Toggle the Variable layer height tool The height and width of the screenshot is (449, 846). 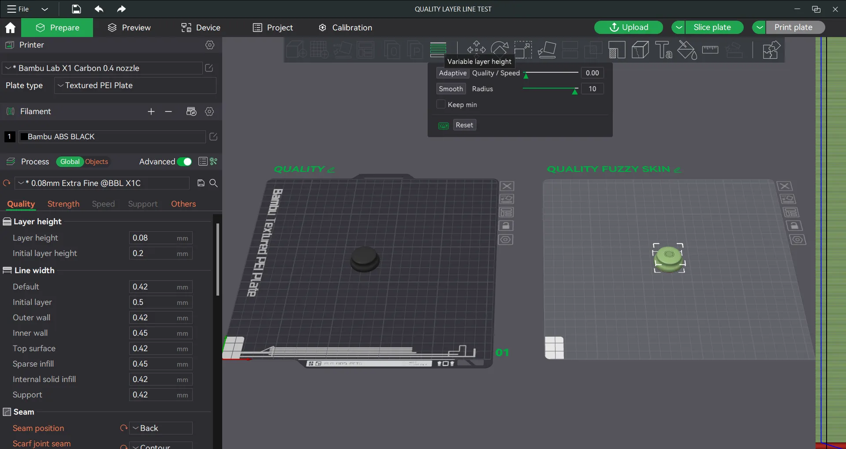[438, 49]
